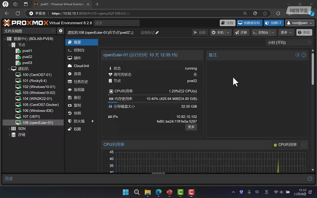This screenshot has height=198, width=317.
Task: Click 迁移 migrate button
Action: click(x=241, y=32)
